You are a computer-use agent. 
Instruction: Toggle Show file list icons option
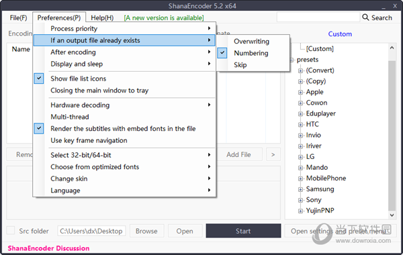[x=125, y=79]
